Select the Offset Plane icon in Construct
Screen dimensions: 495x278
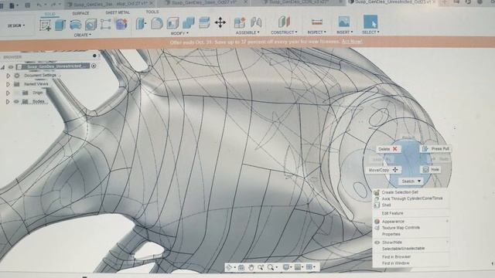(284, 22)
